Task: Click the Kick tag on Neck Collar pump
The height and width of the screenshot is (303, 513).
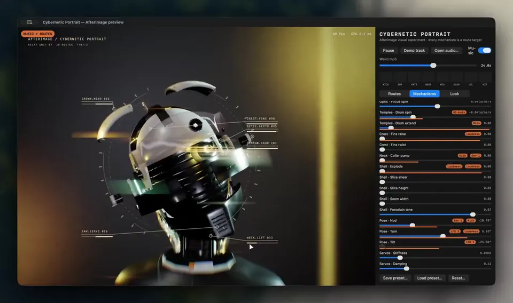Action: tap(463, 155)
